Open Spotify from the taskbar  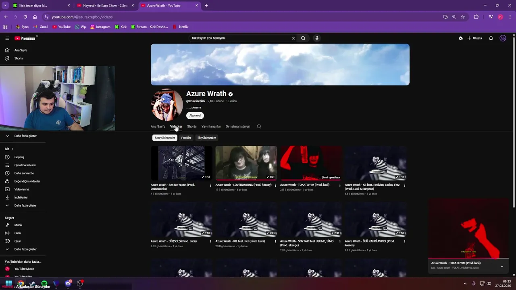pos(44,284)
